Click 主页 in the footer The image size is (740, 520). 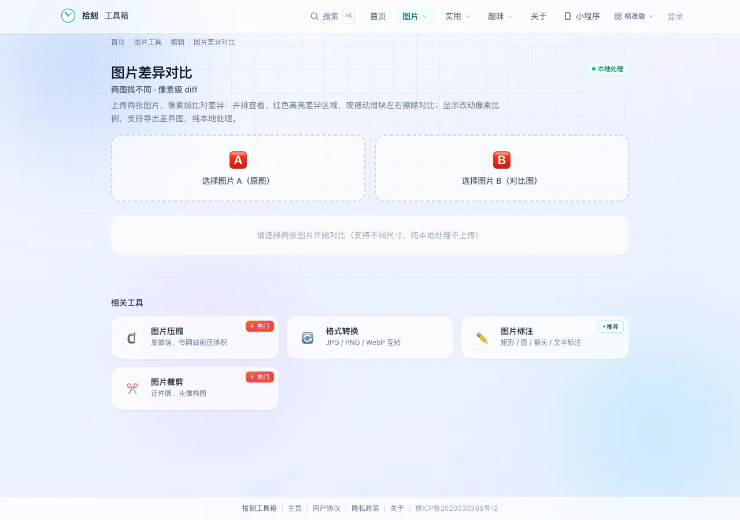click(295, 508)
